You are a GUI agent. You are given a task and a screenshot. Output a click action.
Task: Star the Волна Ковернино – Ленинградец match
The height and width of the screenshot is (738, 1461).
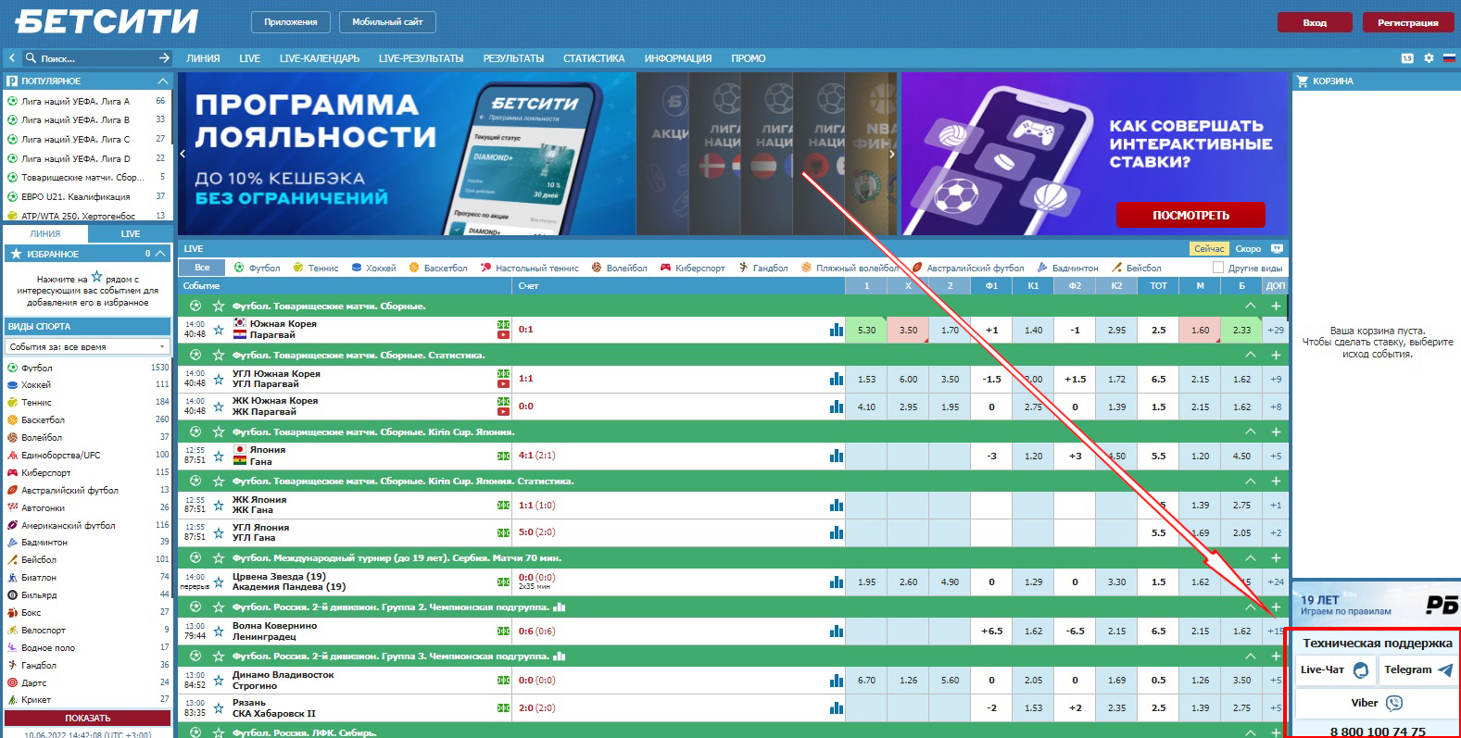coord(219,632)
